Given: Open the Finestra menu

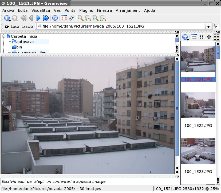Looking at the screenshot, I should coord(104,10).
